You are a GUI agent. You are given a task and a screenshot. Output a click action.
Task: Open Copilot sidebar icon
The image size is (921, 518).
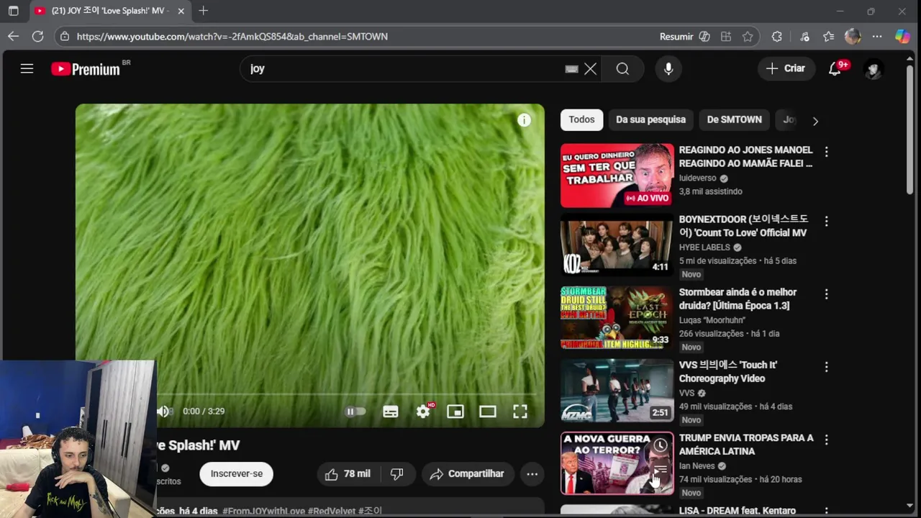902,37
